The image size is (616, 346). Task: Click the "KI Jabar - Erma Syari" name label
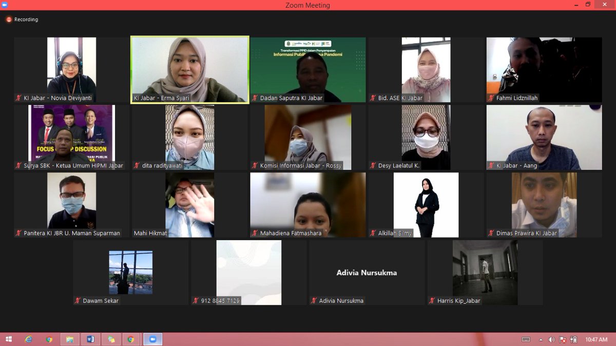tap(162, 98)
